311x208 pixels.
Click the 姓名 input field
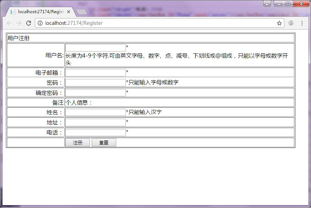(x=95, y=112)
